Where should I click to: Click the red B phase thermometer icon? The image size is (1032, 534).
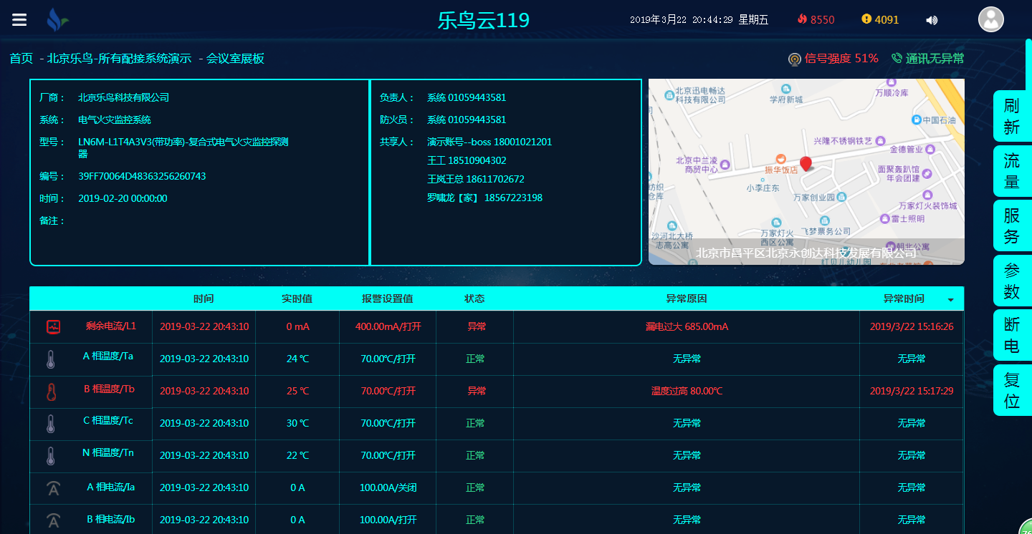(51, 392)
